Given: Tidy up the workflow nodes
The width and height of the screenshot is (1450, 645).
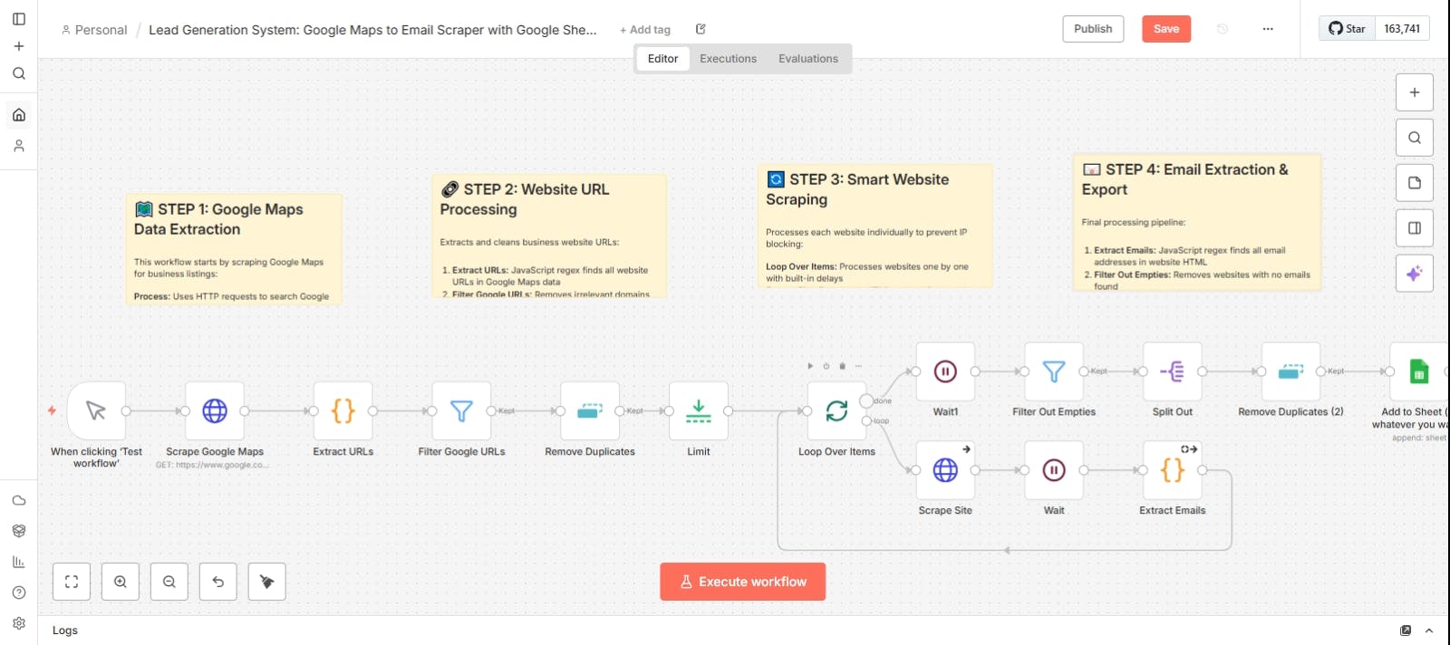Looking at the screenshot, I should [x=267, y=582].
